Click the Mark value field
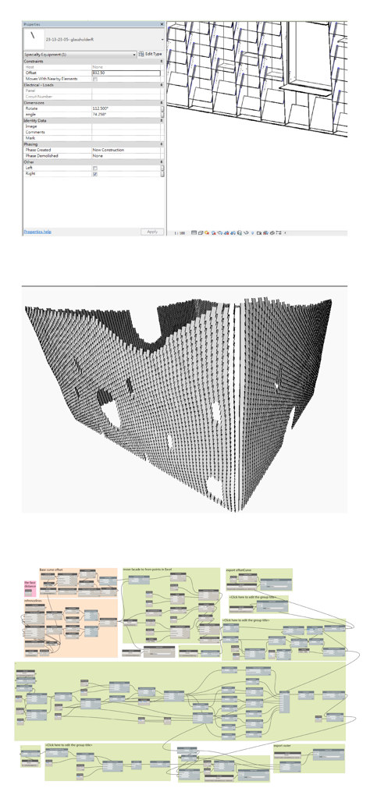This screenshot has width=370, height=799. tap(126, 138)
